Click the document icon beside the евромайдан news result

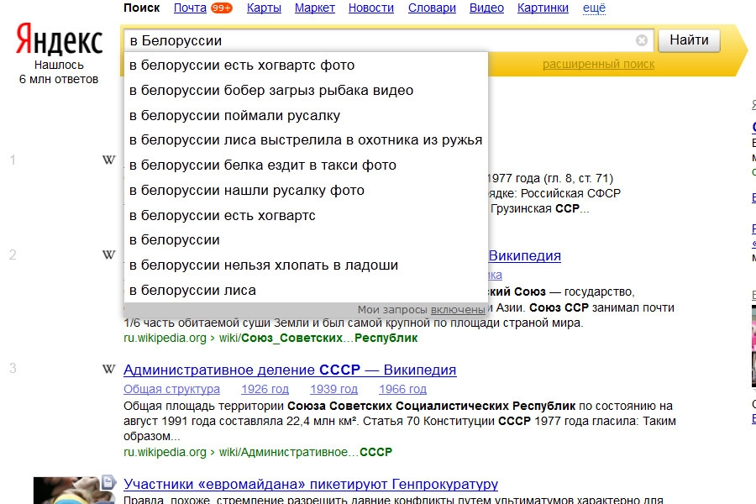(x=108, y=482)
